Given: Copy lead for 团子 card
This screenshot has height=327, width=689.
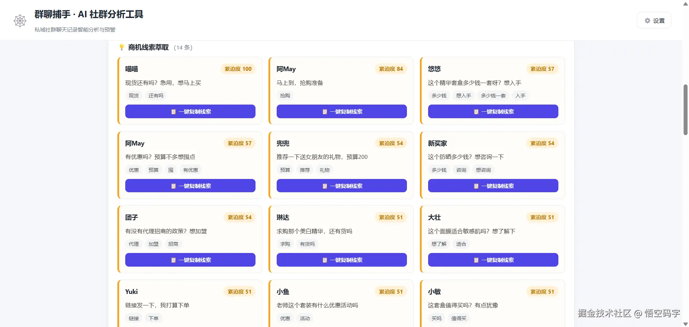Looking at the screenshot, I should pyautogui.click(x=190, y=260).
